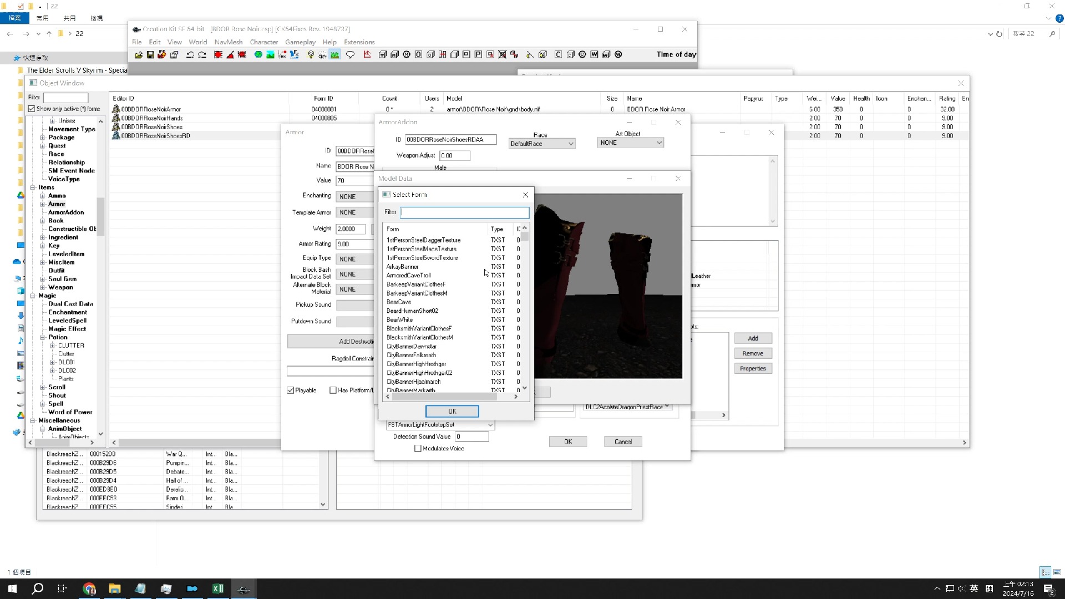
Task: Click the Save plugin toolbar icon
Action: point(150,54)
